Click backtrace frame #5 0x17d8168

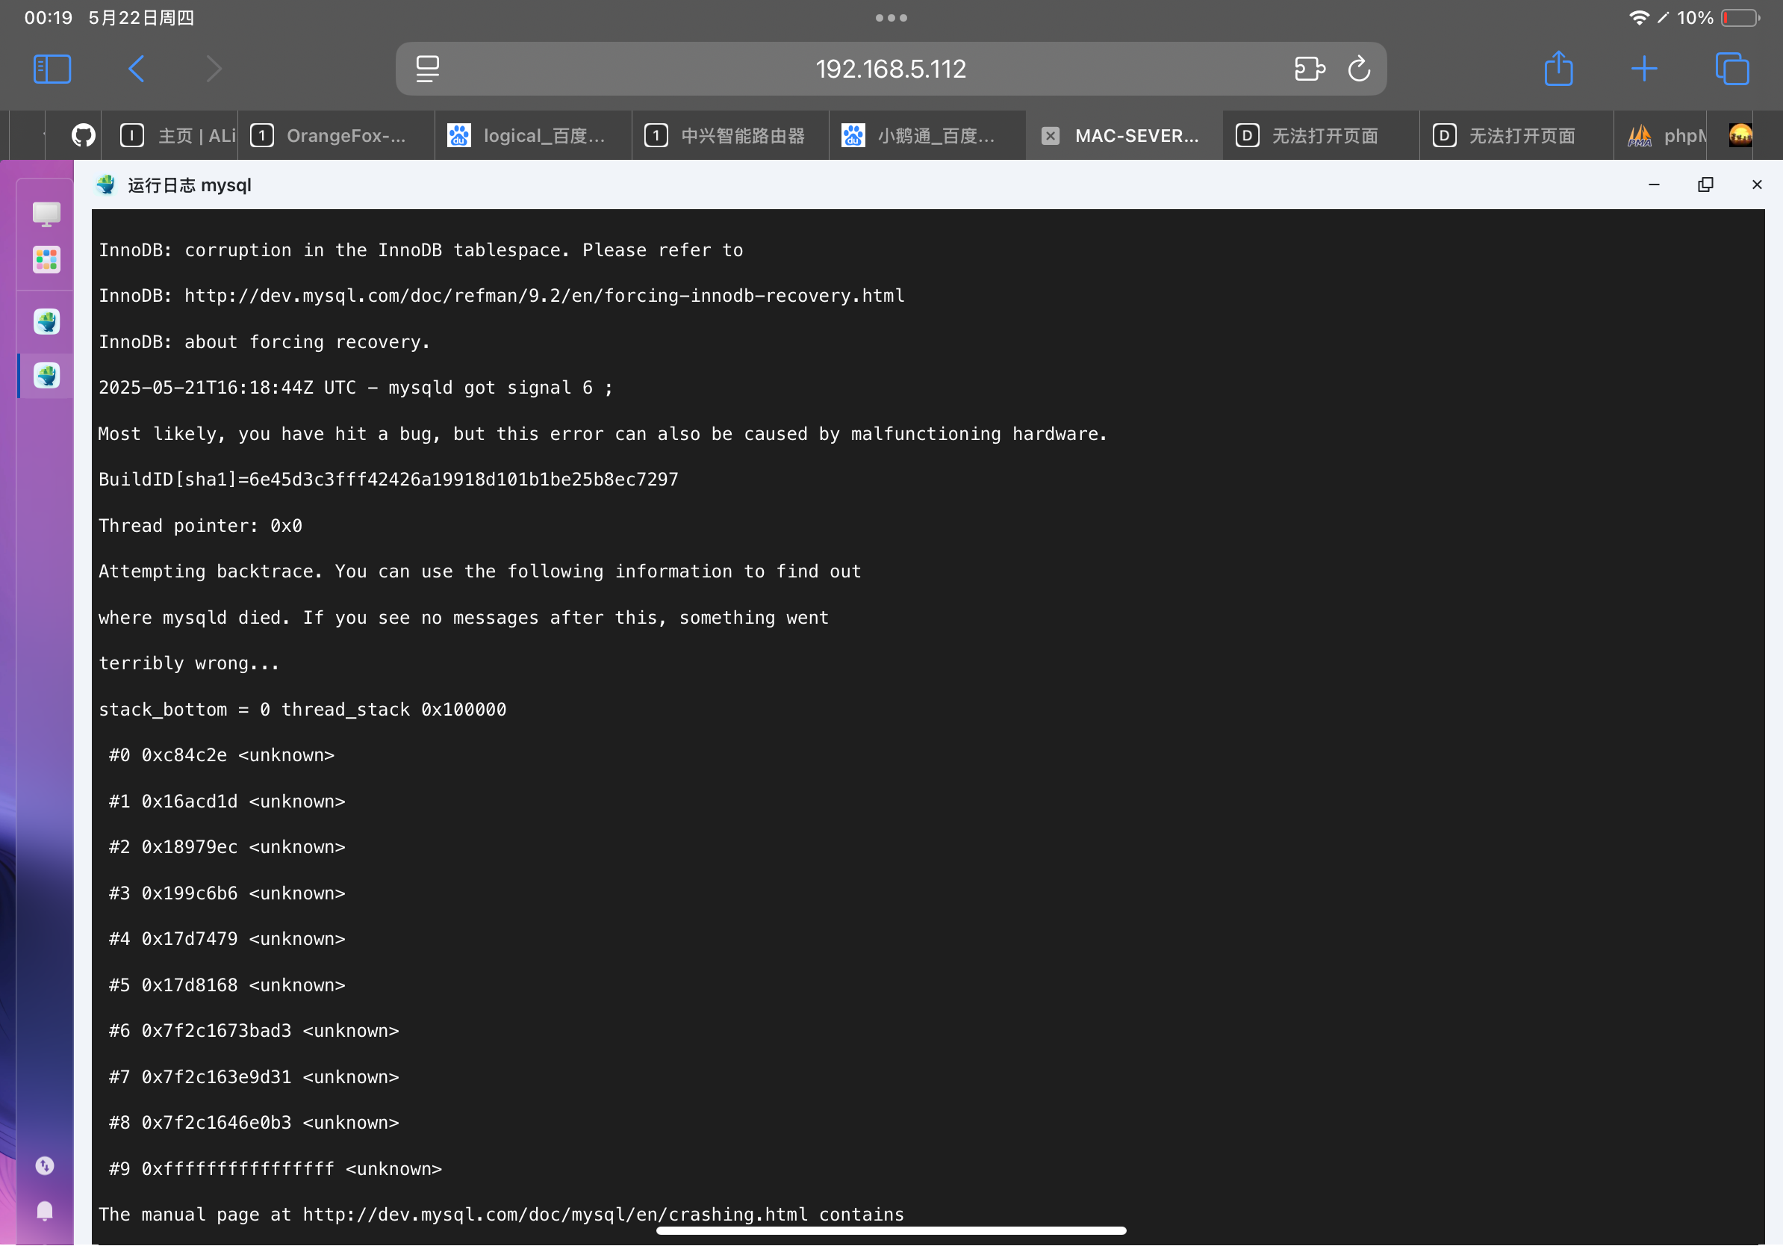point(227,985)
